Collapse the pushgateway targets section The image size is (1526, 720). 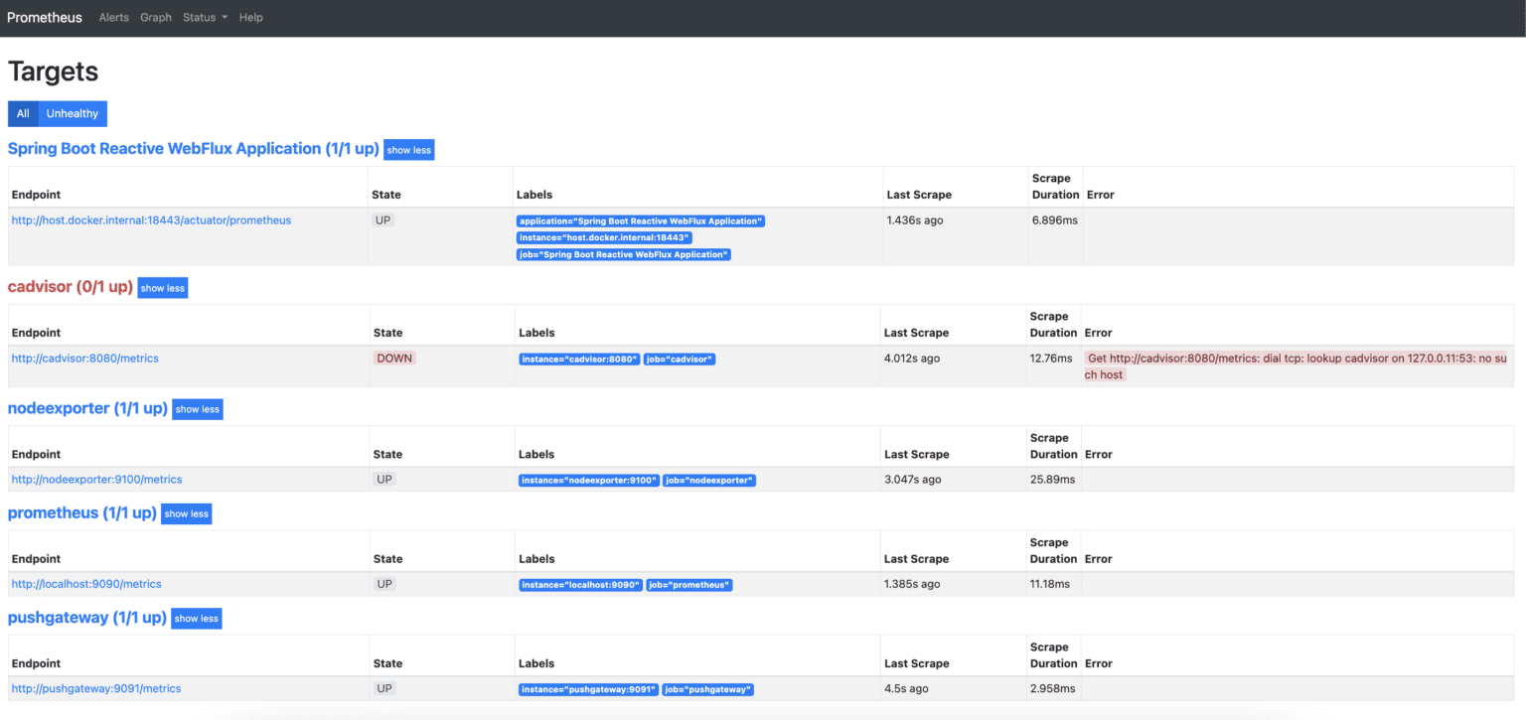click(x=196, y=618)
